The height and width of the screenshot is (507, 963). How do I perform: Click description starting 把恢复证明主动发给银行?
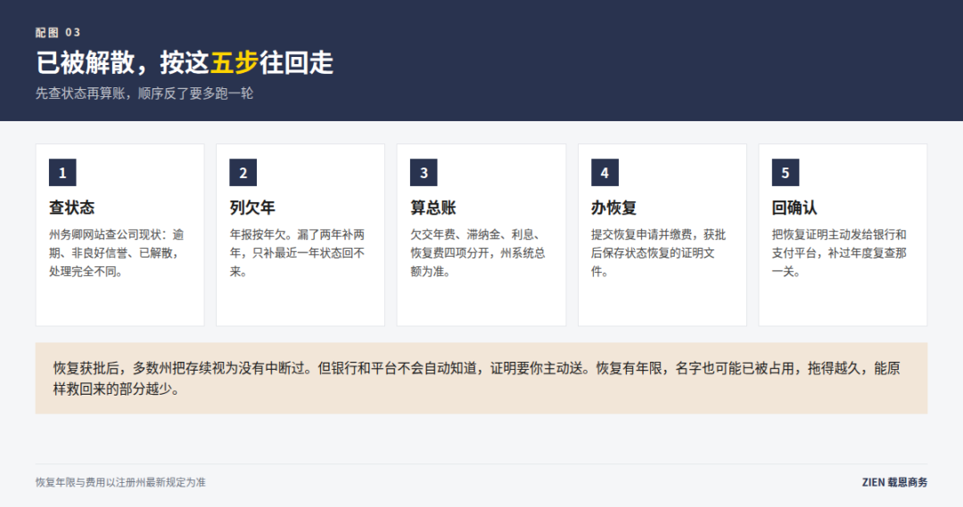coord(840,253)
